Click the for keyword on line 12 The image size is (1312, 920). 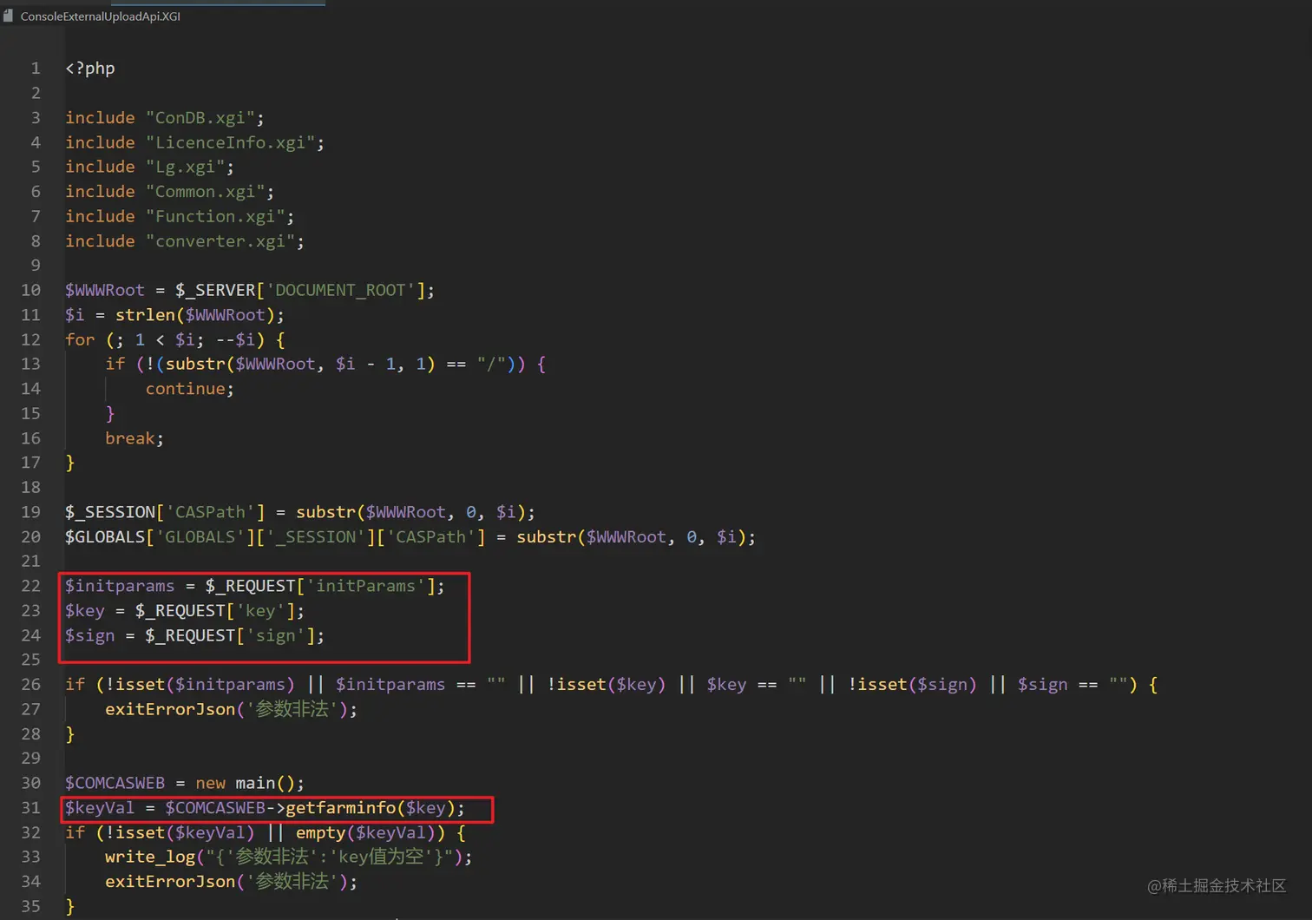(80, 339)
